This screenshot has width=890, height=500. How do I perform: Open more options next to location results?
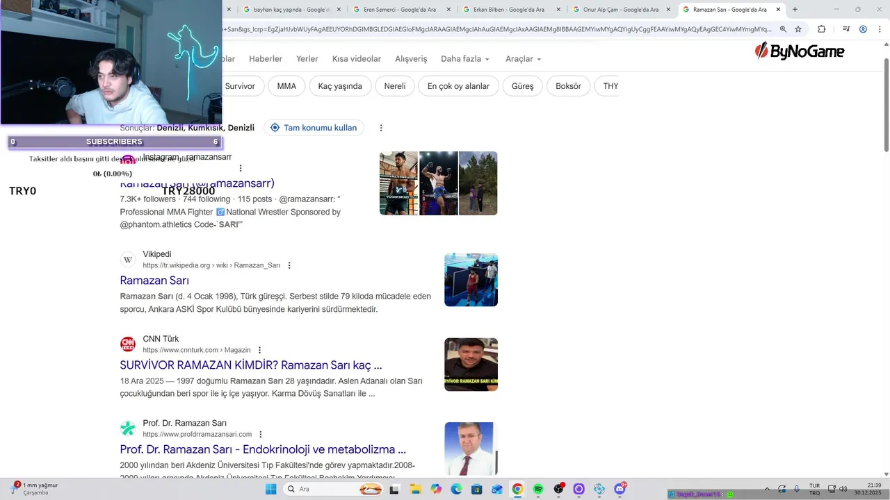point(381,128)
